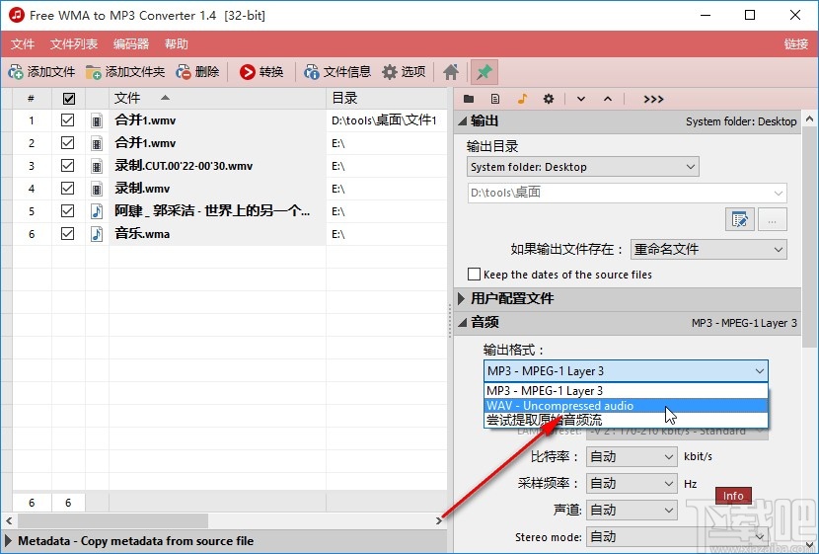Uncheck the checkbox for the row 5 song
This screenshot has width=819, height=554.
pyautogui.click(x=67, y=210)
